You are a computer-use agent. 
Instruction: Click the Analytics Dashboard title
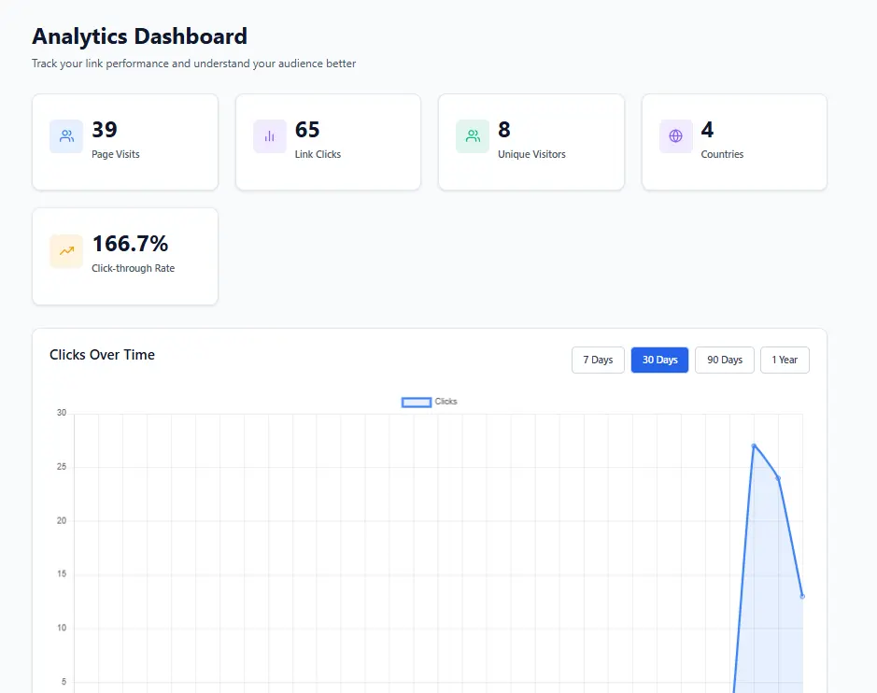click(139, 36)
